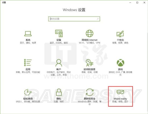This screenshot has width=148, height=114.
Task: Open the 个性化 (Personalization) brush icon
Action: point(120,34)
